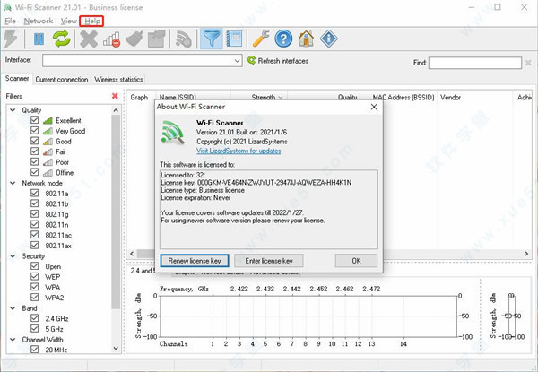The height and width of the screenshot is (372, 538).
Task: Toggle the filter funnel toolbar icon
Action: (213, 39)
